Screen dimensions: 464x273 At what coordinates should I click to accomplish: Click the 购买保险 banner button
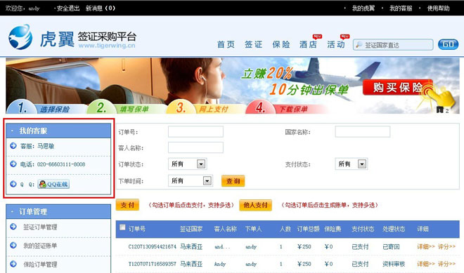(x=397, y=88)
